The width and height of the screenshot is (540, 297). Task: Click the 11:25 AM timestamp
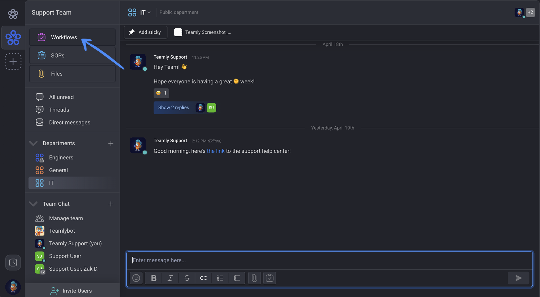pyautogui.click(x=200, y=57)
